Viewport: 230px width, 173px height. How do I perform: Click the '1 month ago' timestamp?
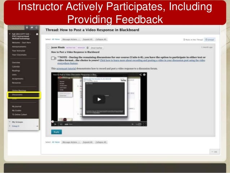[x=207, y=47]
